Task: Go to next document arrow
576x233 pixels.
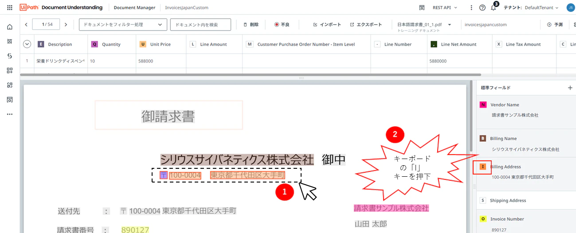Action: pyautogui.click(x=66, y=25)
